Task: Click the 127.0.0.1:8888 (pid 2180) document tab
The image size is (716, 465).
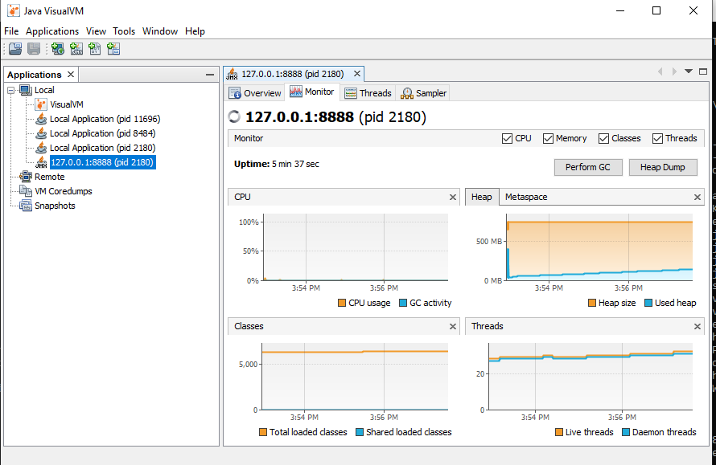Action: (x=292, y=74)
